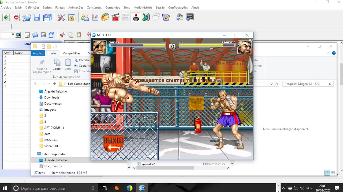
Task: Run in Windows with the Windows flag icon
Action: click(x=180, y=18)
